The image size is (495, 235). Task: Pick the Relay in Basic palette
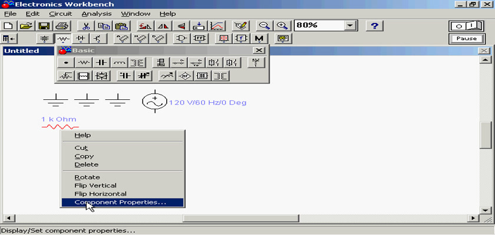[161, 63]
